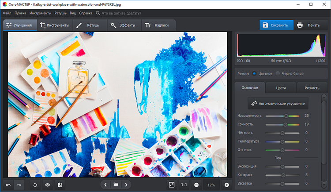Open the folder browse icon
This screenshot has height=192, width=331.
tap(116, 185)
